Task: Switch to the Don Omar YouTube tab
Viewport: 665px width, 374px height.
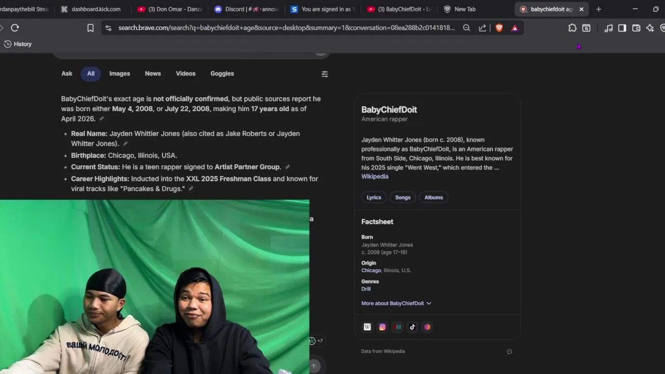Action: (x=170, y=9)
